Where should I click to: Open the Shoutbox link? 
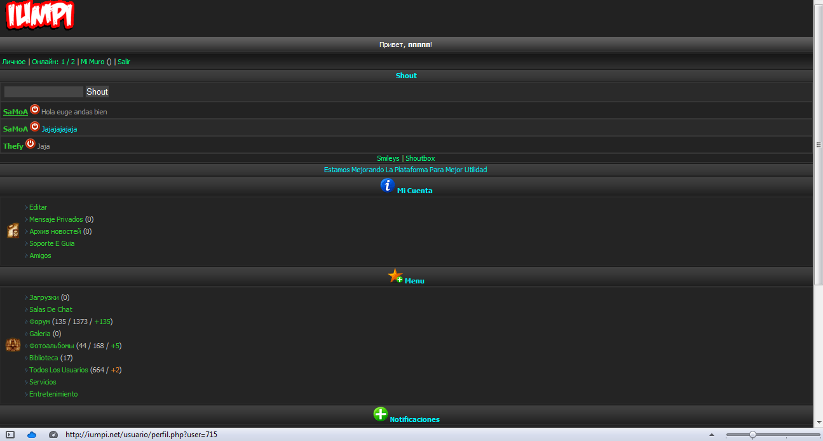tap(420, 158)
